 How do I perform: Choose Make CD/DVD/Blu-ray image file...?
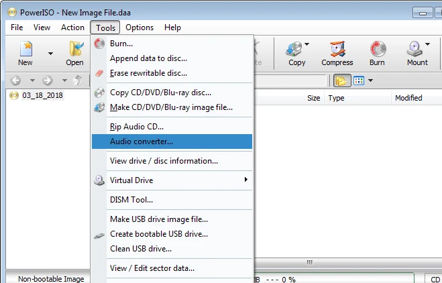[x=172, y=107]
